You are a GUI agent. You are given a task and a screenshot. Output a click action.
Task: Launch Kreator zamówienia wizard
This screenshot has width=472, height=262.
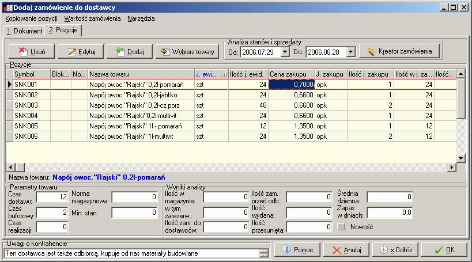coord(399,51)
